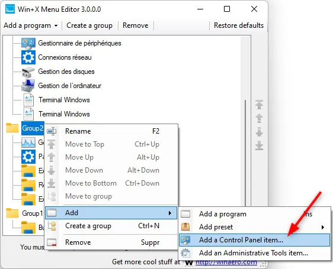Click the Control Panel item icon
Image resolution: width=333 pixels, height=269 pixels.
tap(185, 240)
